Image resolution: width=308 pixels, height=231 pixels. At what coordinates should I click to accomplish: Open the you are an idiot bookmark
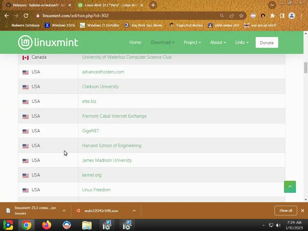[260, 25]
